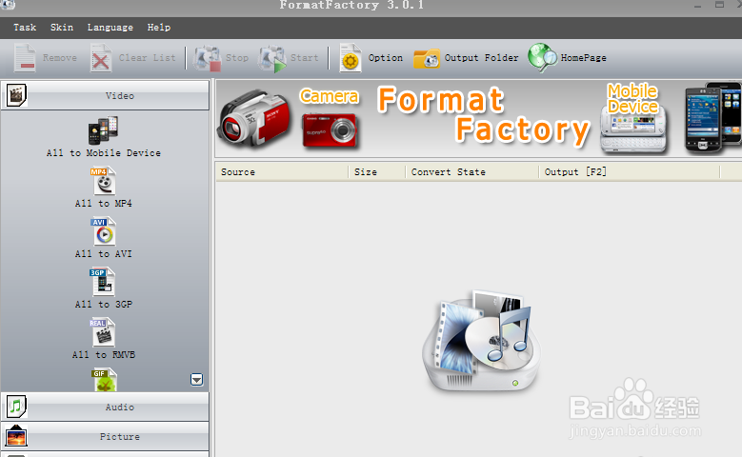Image resolution: width=742 pixels, height=457 pixels.
Task: Click the Convert State column header
Action: (x=472, y=172)
